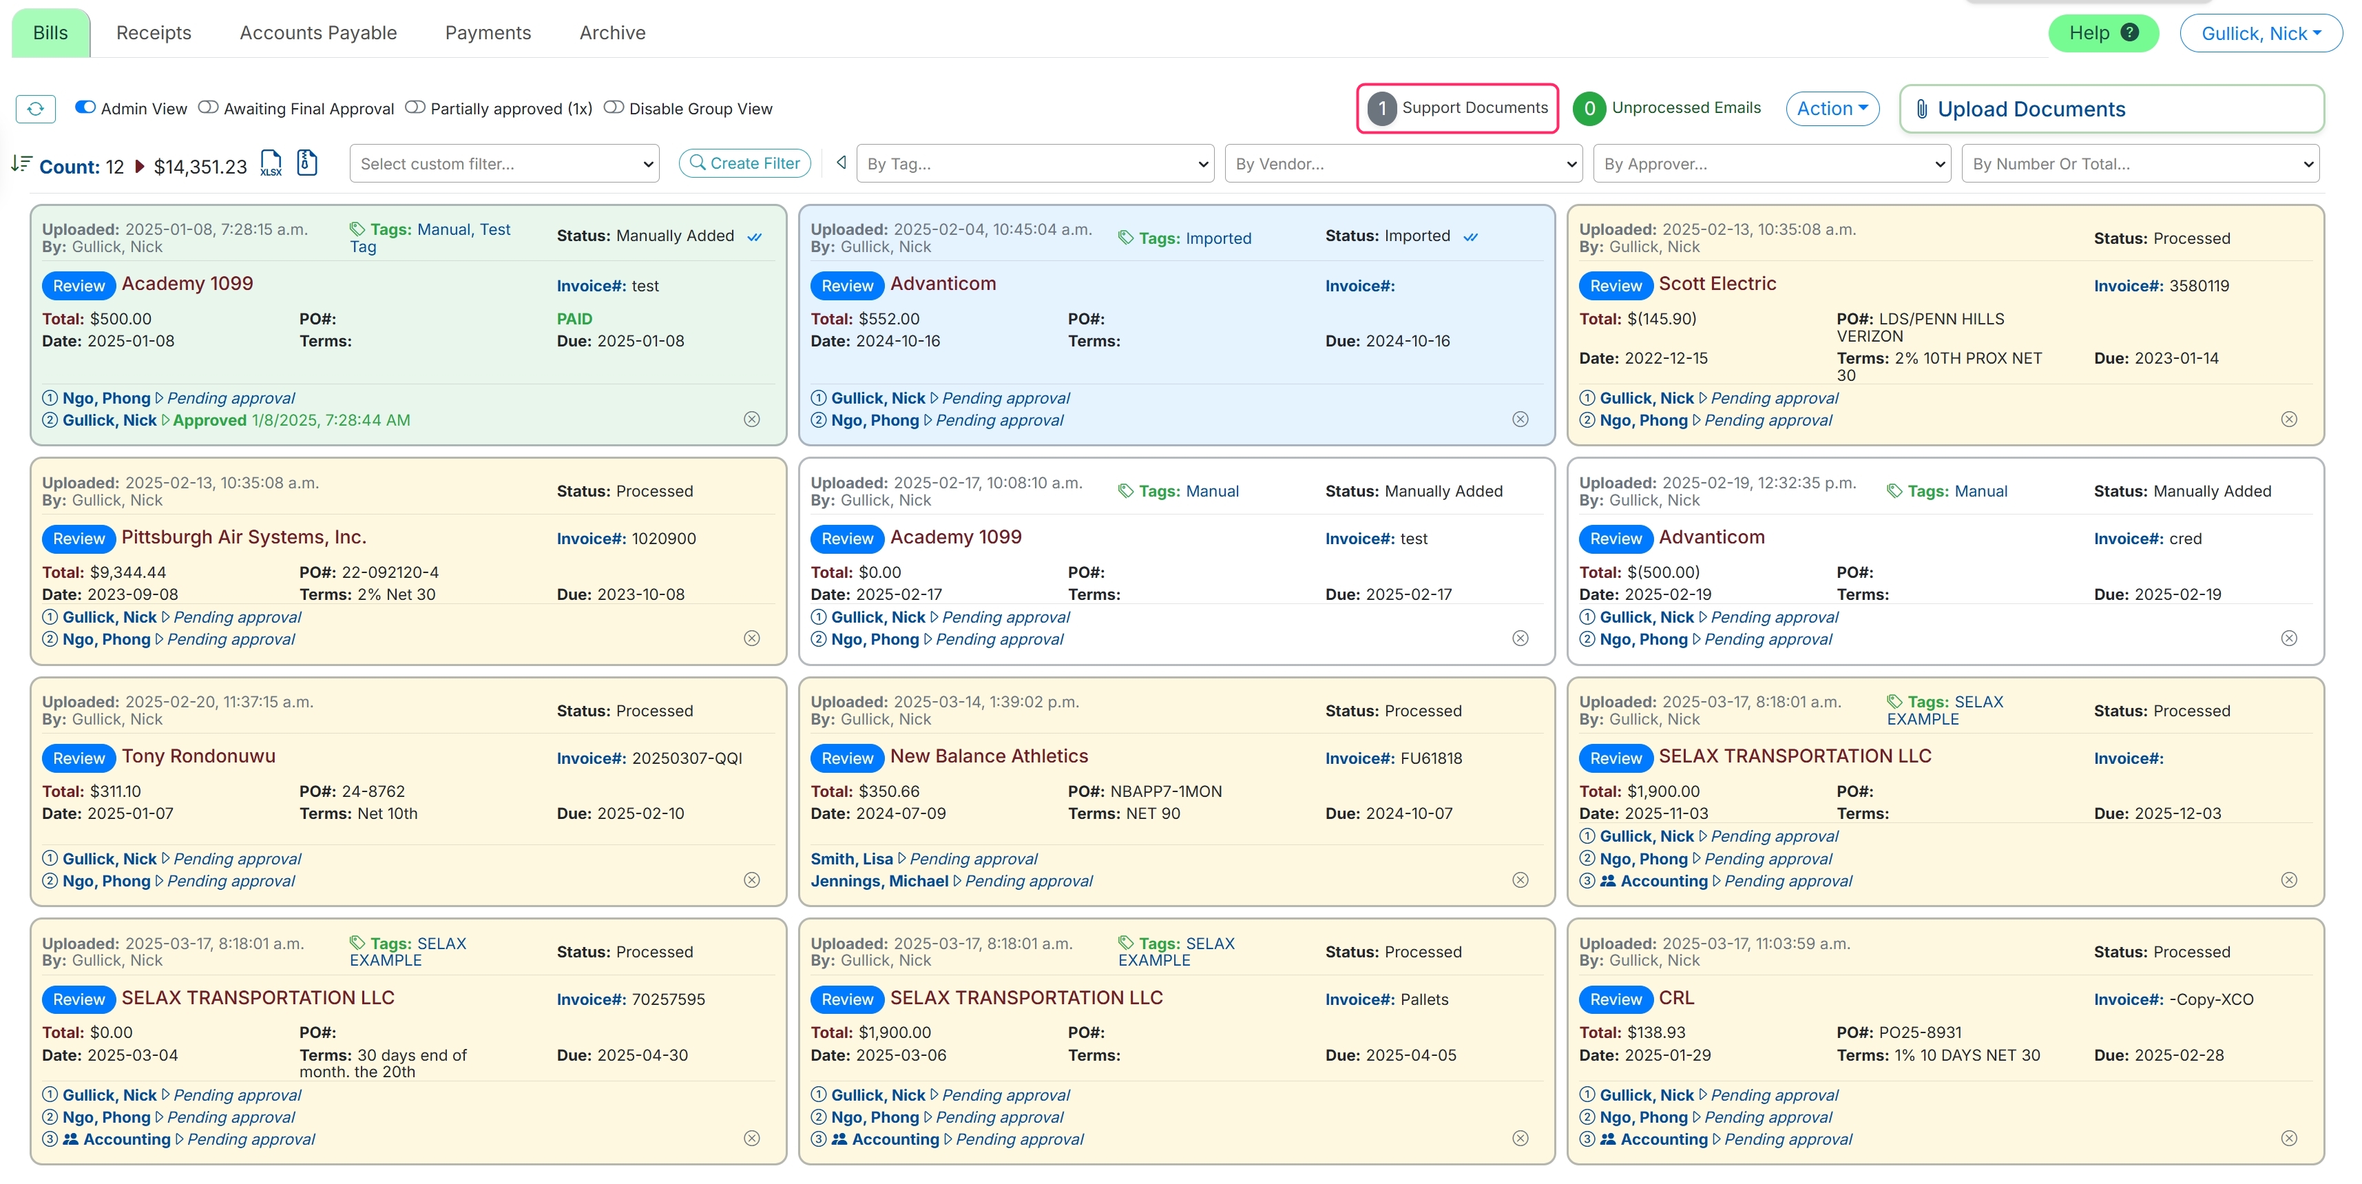Open the Gullick, Nick user menu

click(2260, 33)
